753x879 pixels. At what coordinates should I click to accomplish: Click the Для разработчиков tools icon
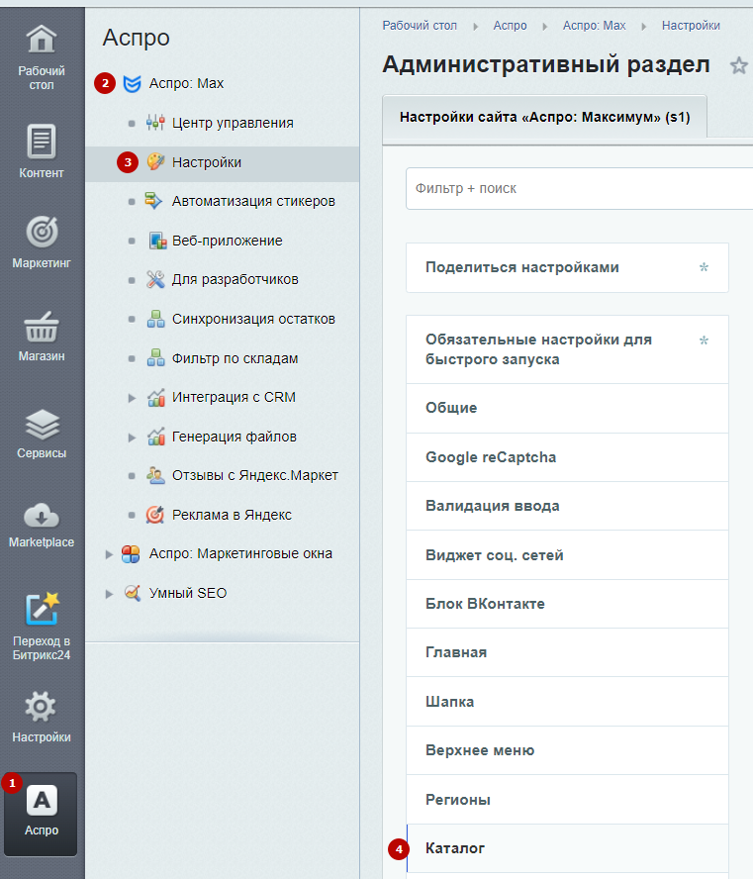pyautogui.click(x=155, y=279)
